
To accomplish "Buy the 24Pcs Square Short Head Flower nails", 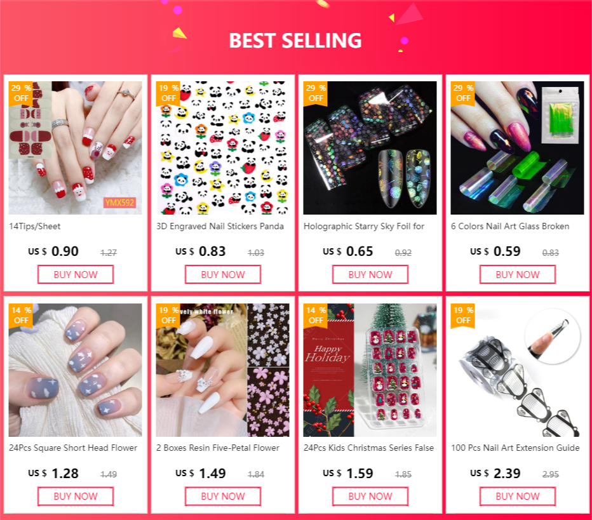I will click(x=76, y=497).
